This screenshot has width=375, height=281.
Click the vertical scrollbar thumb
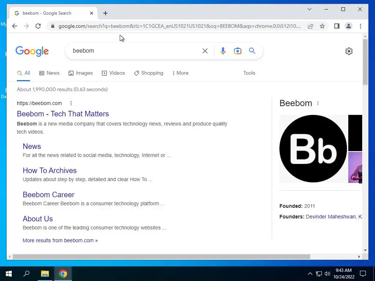coord(365,61)
